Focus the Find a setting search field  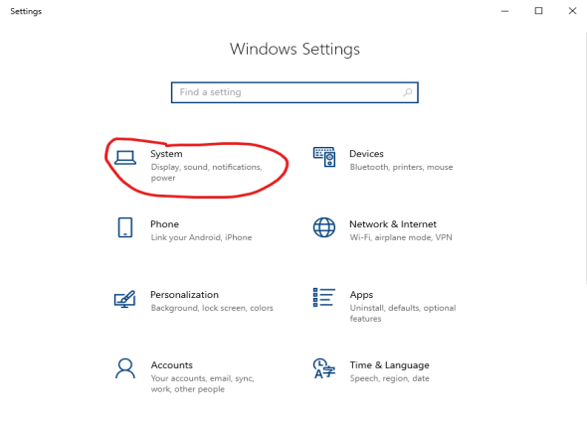(294, 92)
